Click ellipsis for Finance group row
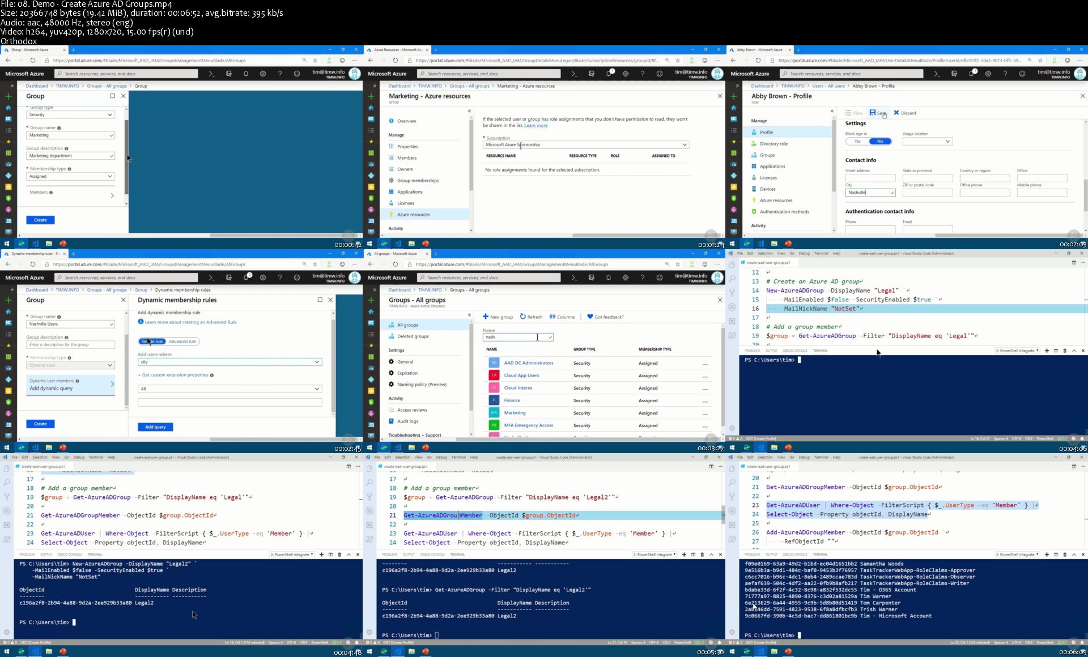Viewport: 1088px width, 657px height. 705,401
